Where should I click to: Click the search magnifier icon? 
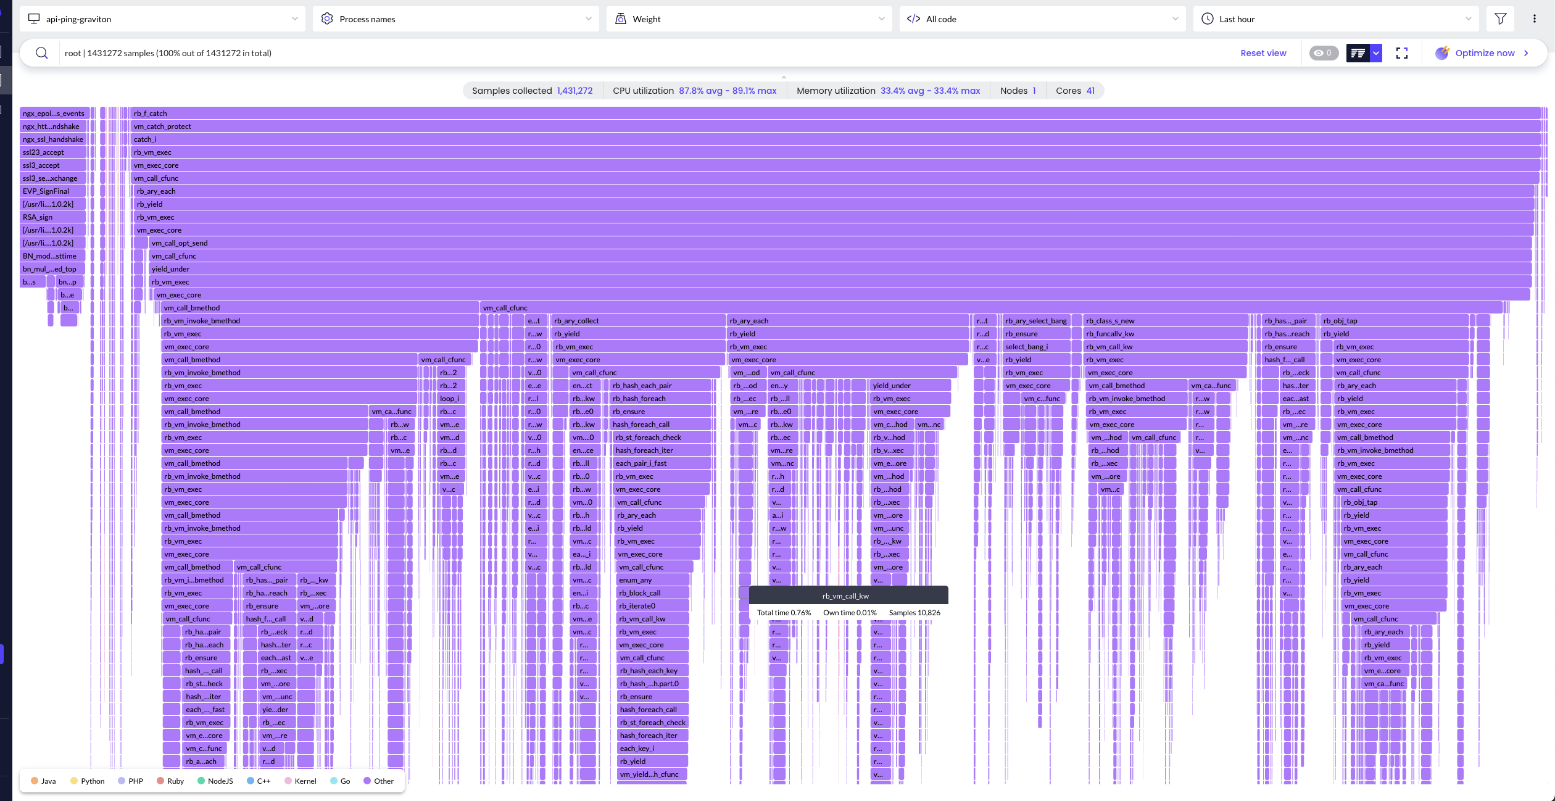pyautogui.click(x=41, y=53)
